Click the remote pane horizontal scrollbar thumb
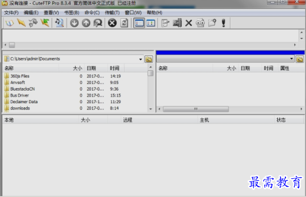Screen dimensions: 306x197 click(x=196, y=109)
